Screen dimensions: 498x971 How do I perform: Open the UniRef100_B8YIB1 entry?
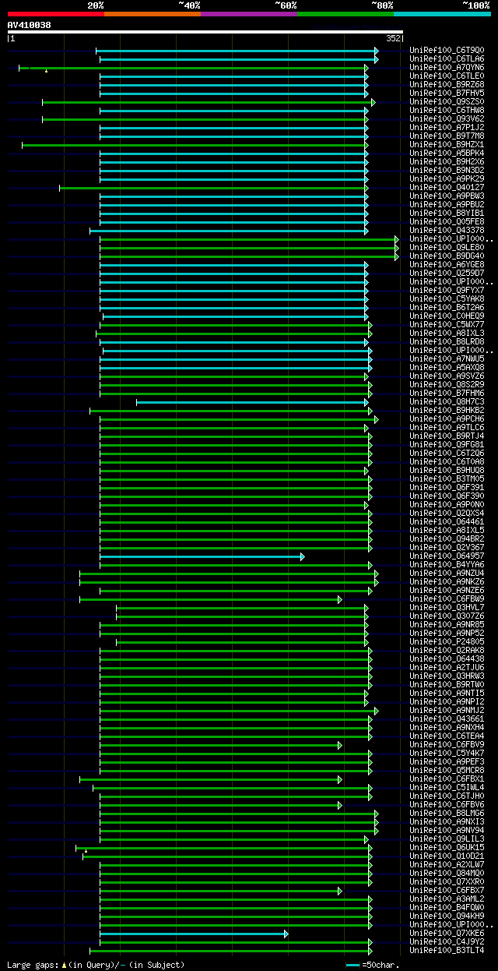[447, 214]
